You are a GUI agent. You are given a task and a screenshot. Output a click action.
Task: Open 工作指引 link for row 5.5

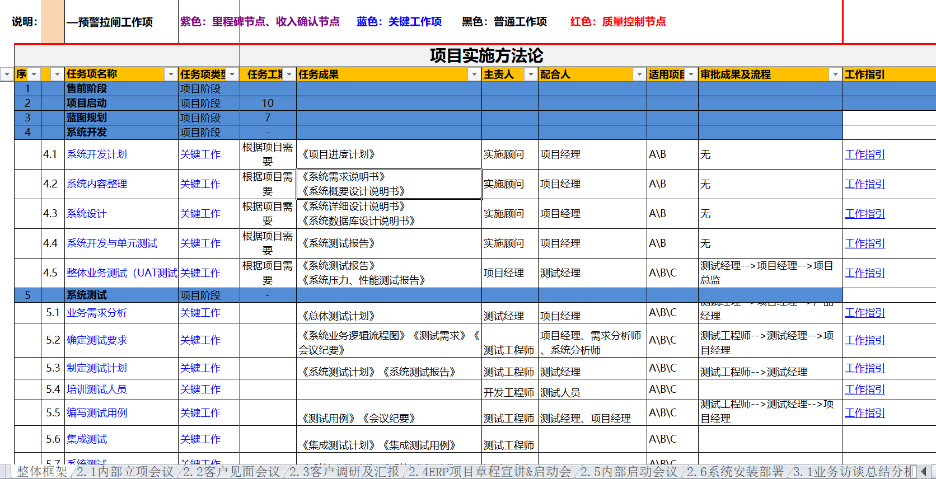[x=865, y=413]
